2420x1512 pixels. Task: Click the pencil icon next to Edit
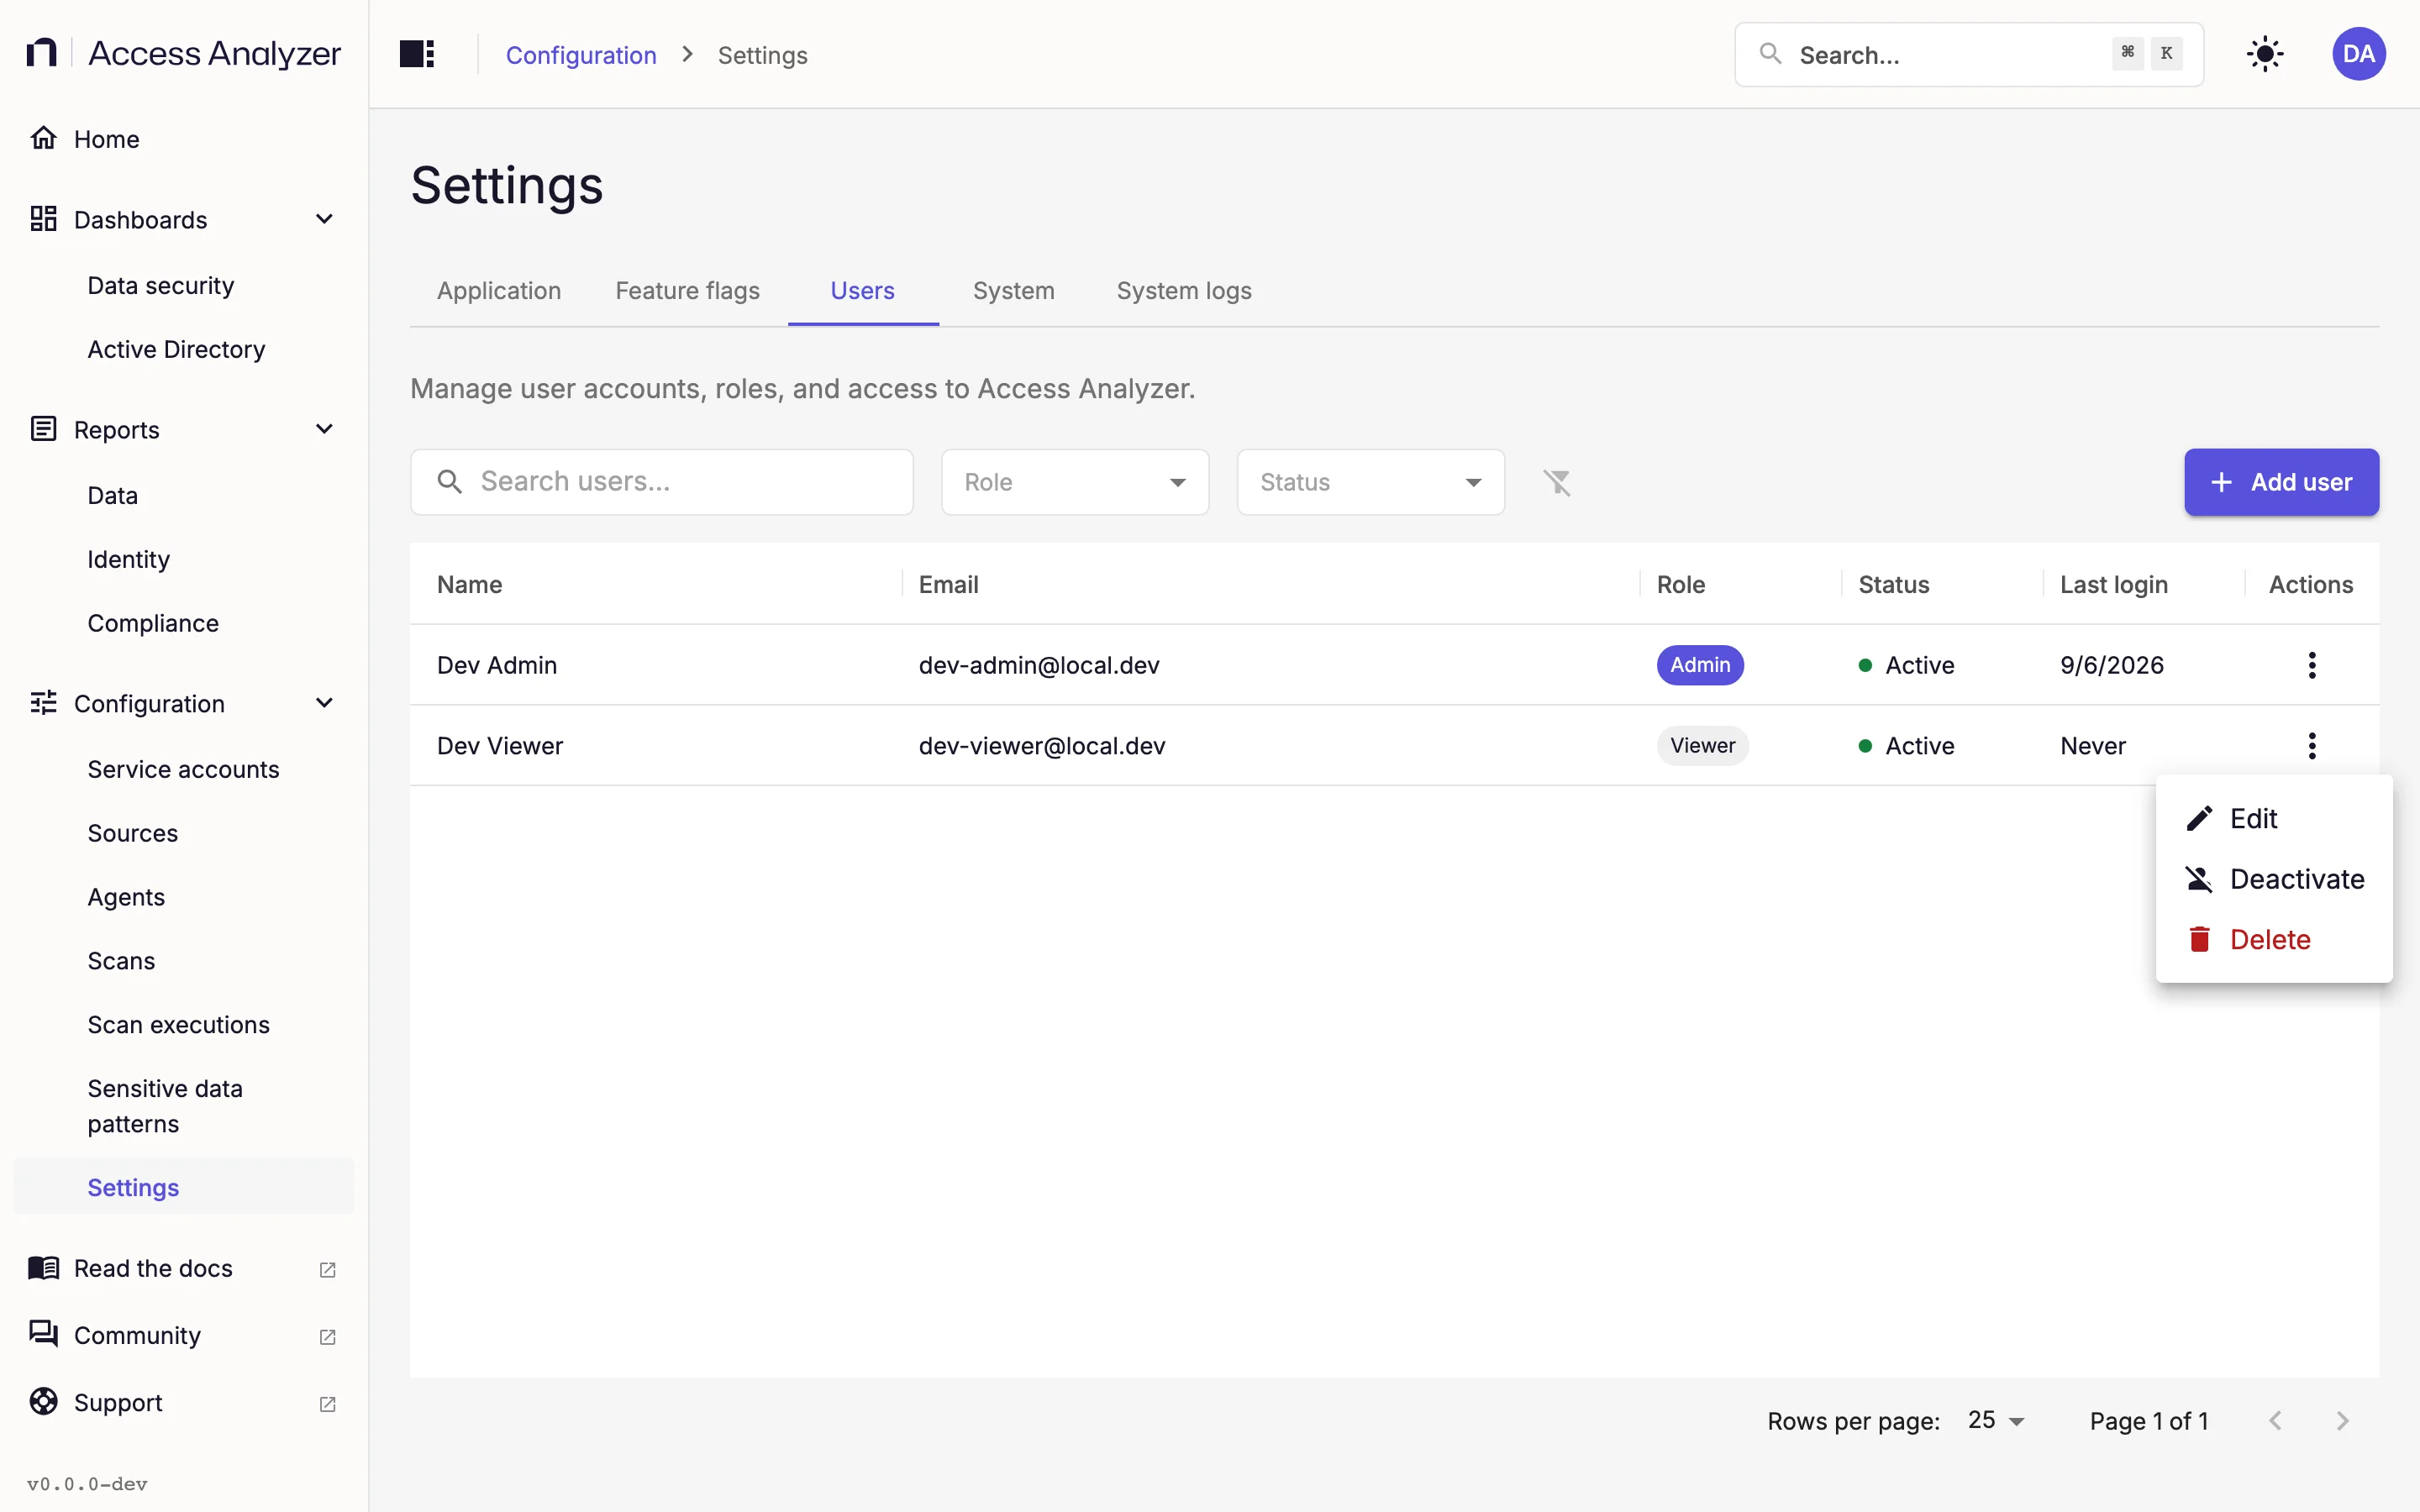[x=2199, y=818]
